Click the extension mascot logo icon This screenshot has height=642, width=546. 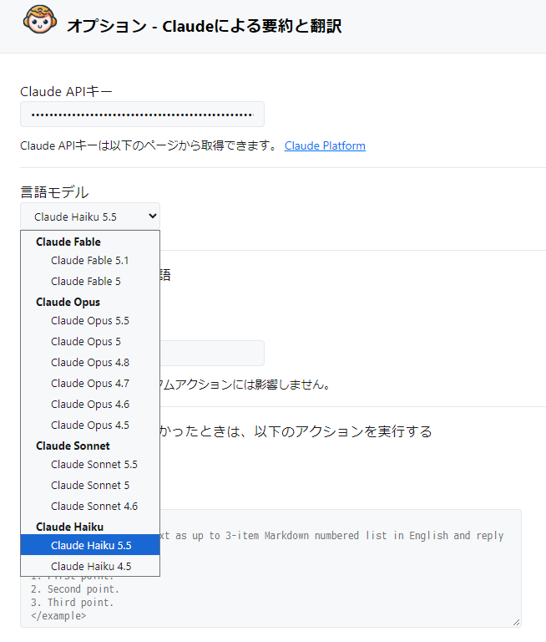pyautogui.click(x=40, y=20)
